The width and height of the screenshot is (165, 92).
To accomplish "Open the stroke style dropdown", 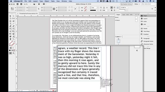I will click(x=98, y=10).
